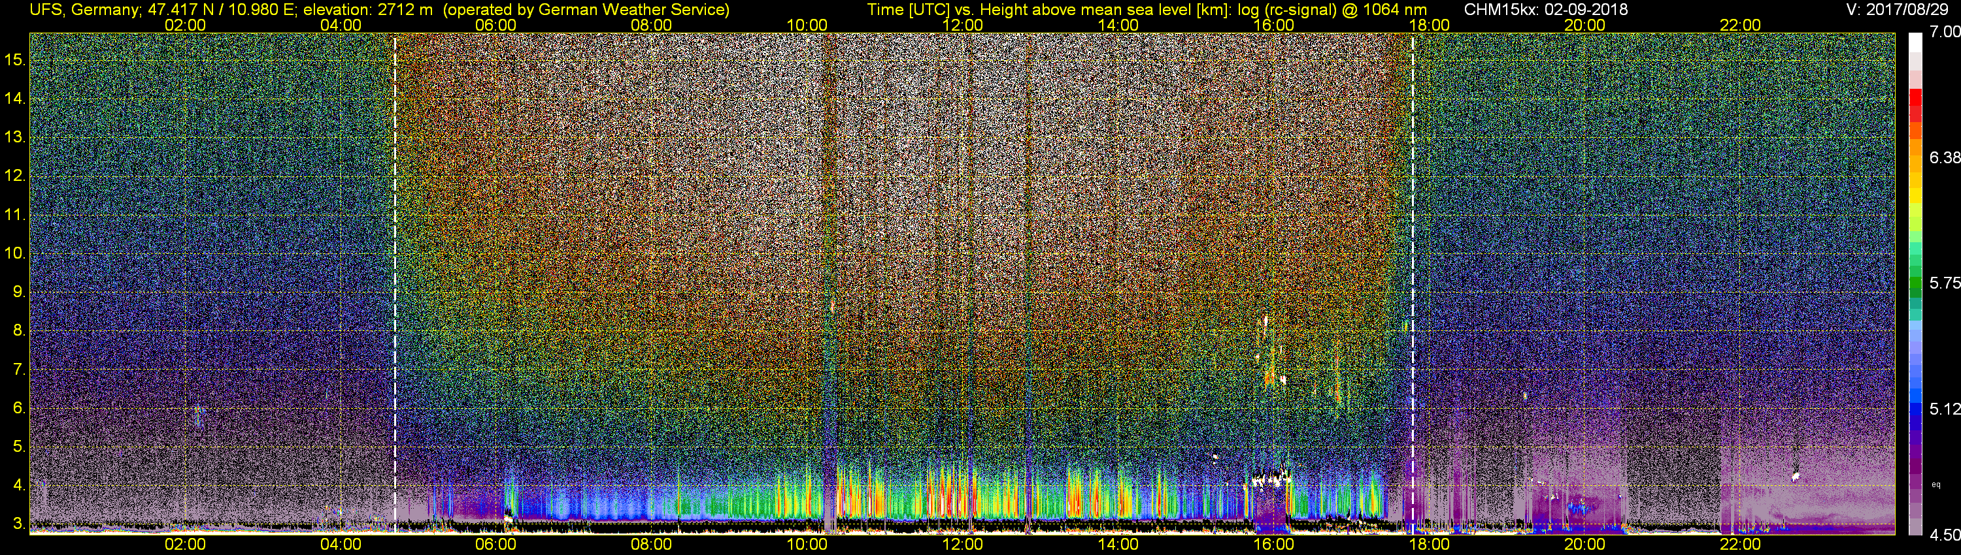Click the height axis label '11.'
Screen dimensions: 1961x555
15,215
